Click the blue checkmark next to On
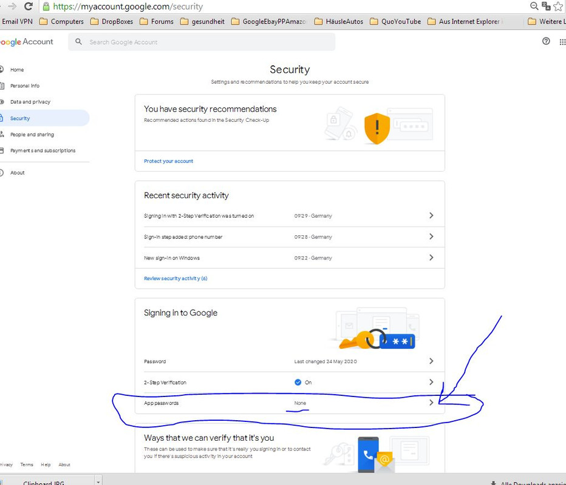 point(298,382)
